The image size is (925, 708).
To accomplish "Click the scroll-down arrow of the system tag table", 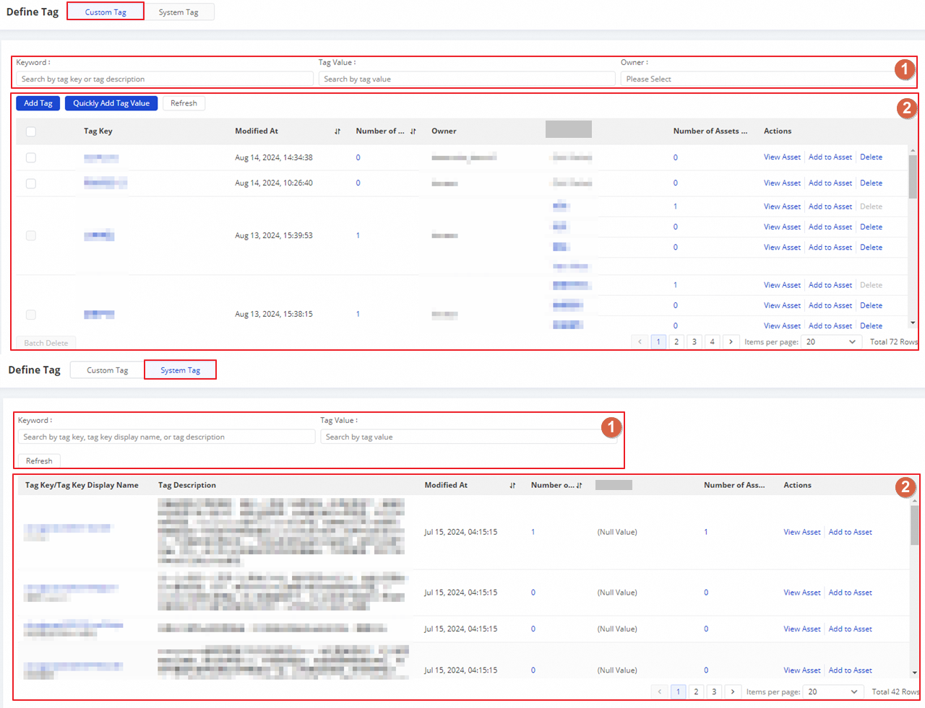I will point(914,673).
